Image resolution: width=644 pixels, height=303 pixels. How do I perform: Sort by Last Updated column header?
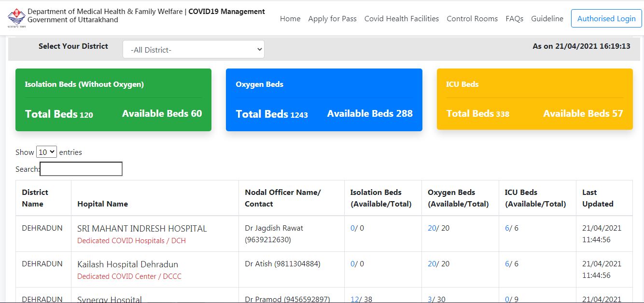pos(604,198)
